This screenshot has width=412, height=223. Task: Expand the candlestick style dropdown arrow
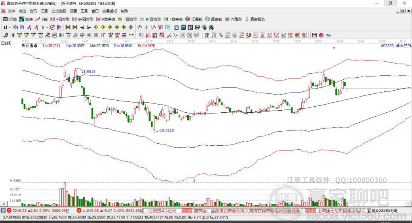pyautogui.click(x=47, y=27)
